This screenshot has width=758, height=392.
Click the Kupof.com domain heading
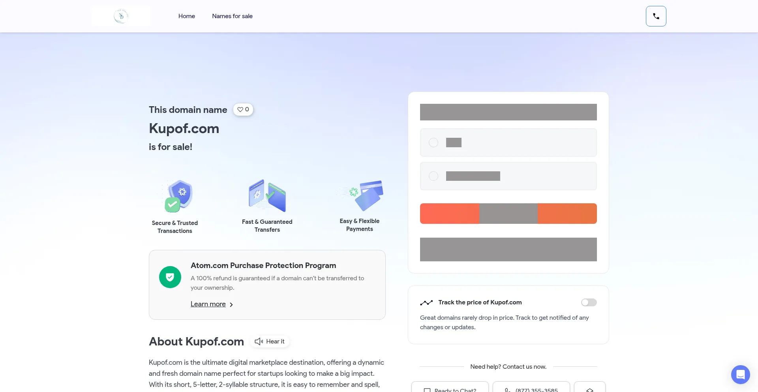(184, 128)
